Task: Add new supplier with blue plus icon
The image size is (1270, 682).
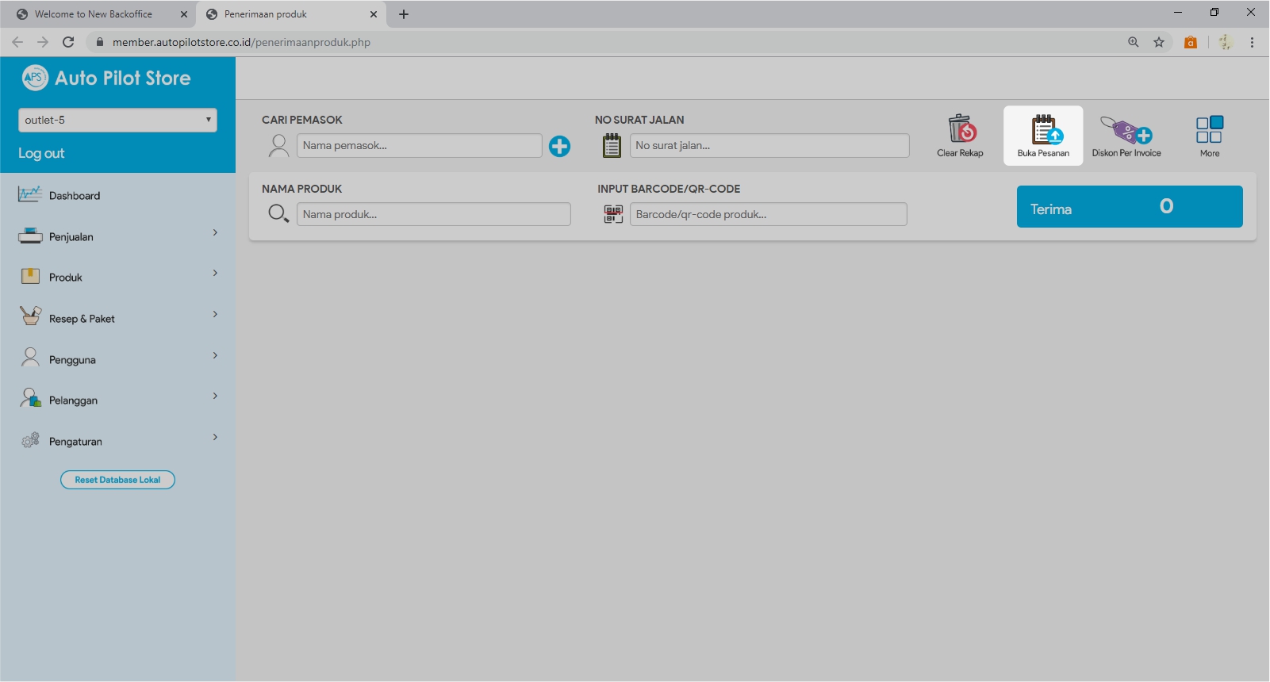Action: [x=559, y=146]
